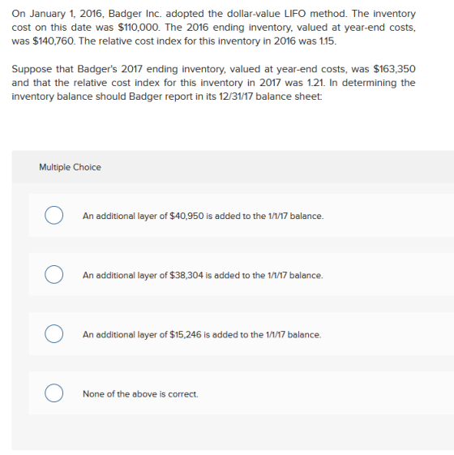Click the Multiple Choice header label

point(70,167)
